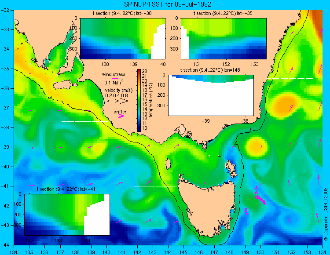
Task: Select the temperature color bar
Action: tap(139, 100)
